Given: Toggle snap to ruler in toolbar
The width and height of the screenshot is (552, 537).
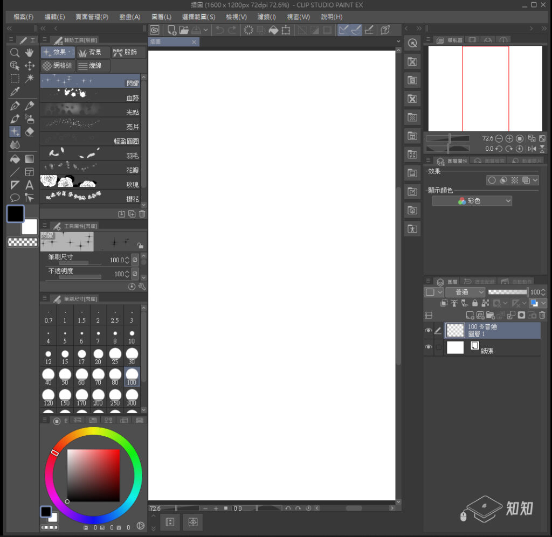Looking at the screenshot, I should (343, 30).
